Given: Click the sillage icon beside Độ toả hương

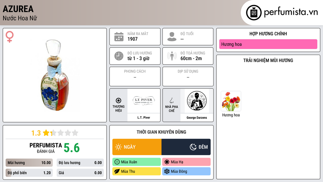Looking at the screenshot, I should pyautogui.click(x=172, y=56).
